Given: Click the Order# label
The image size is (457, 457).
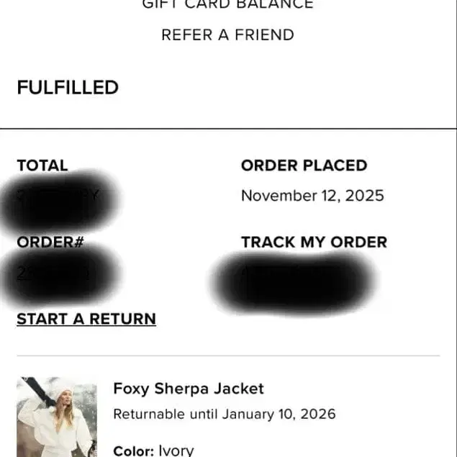Looking at the screenshot, I should click(x=50, y=243).
